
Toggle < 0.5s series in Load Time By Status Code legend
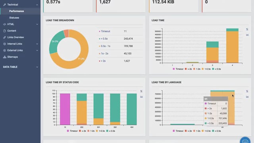(x=111, y=131)
